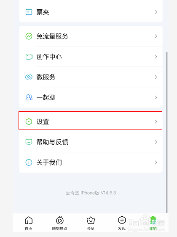This screenshot has height=237, width=177.
Task: Open the 会员 membership tab
Action: tap(91, 223)
